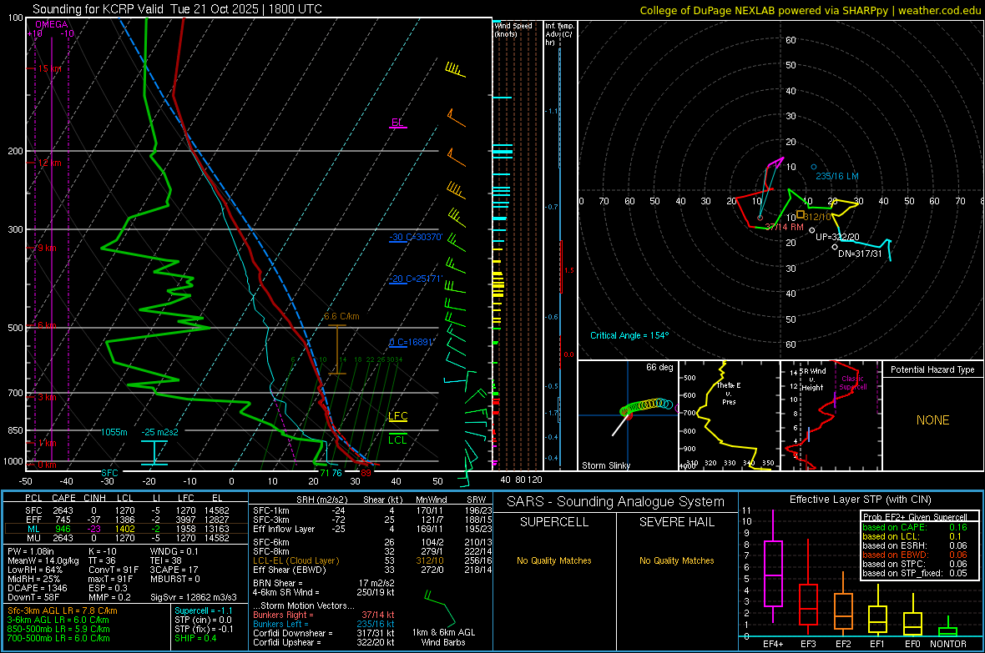Click the Bunkers Left = 235/16 kt line
The image size is (985, 653).
click(x=324, y=624)
